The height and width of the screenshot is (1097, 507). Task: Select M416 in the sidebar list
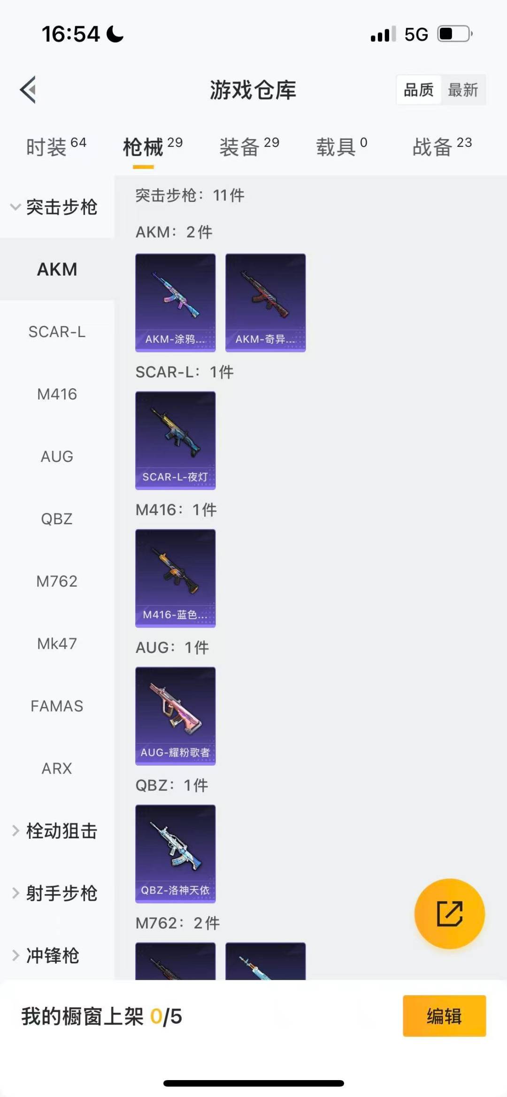tap(57, 394)
